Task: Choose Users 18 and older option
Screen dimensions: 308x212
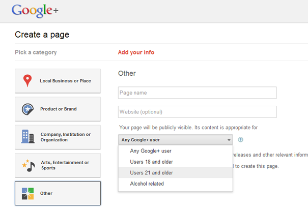Action: click(151, 162)
